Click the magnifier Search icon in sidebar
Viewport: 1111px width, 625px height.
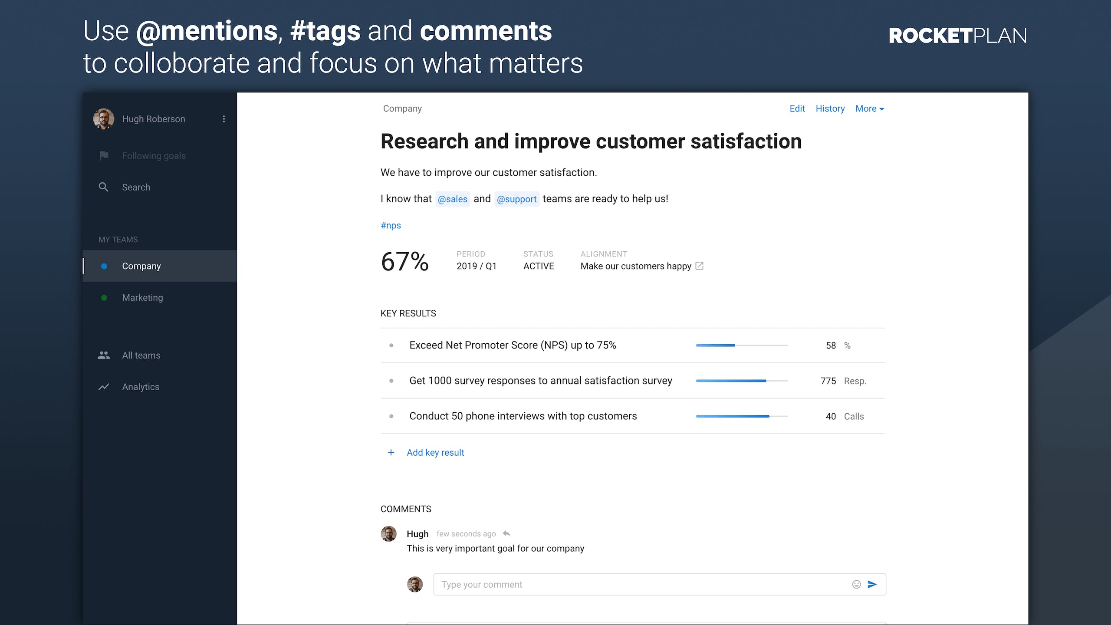[103, 187]
